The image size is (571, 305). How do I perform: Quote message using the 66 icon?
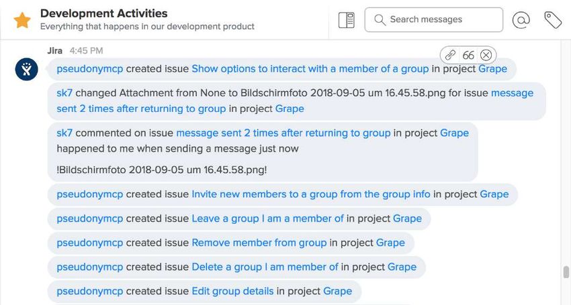[468, 55]
